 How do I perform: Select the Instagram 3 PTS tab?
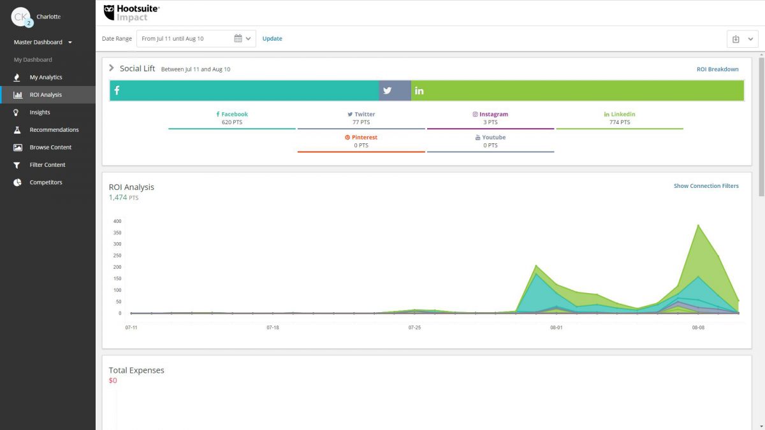[x=490, y=118]
